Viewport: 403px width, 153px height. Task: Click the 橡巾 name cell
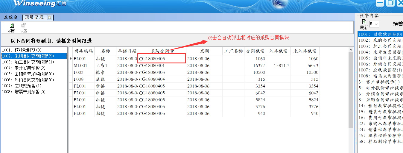pyautogui.click(x=105, y=72)
